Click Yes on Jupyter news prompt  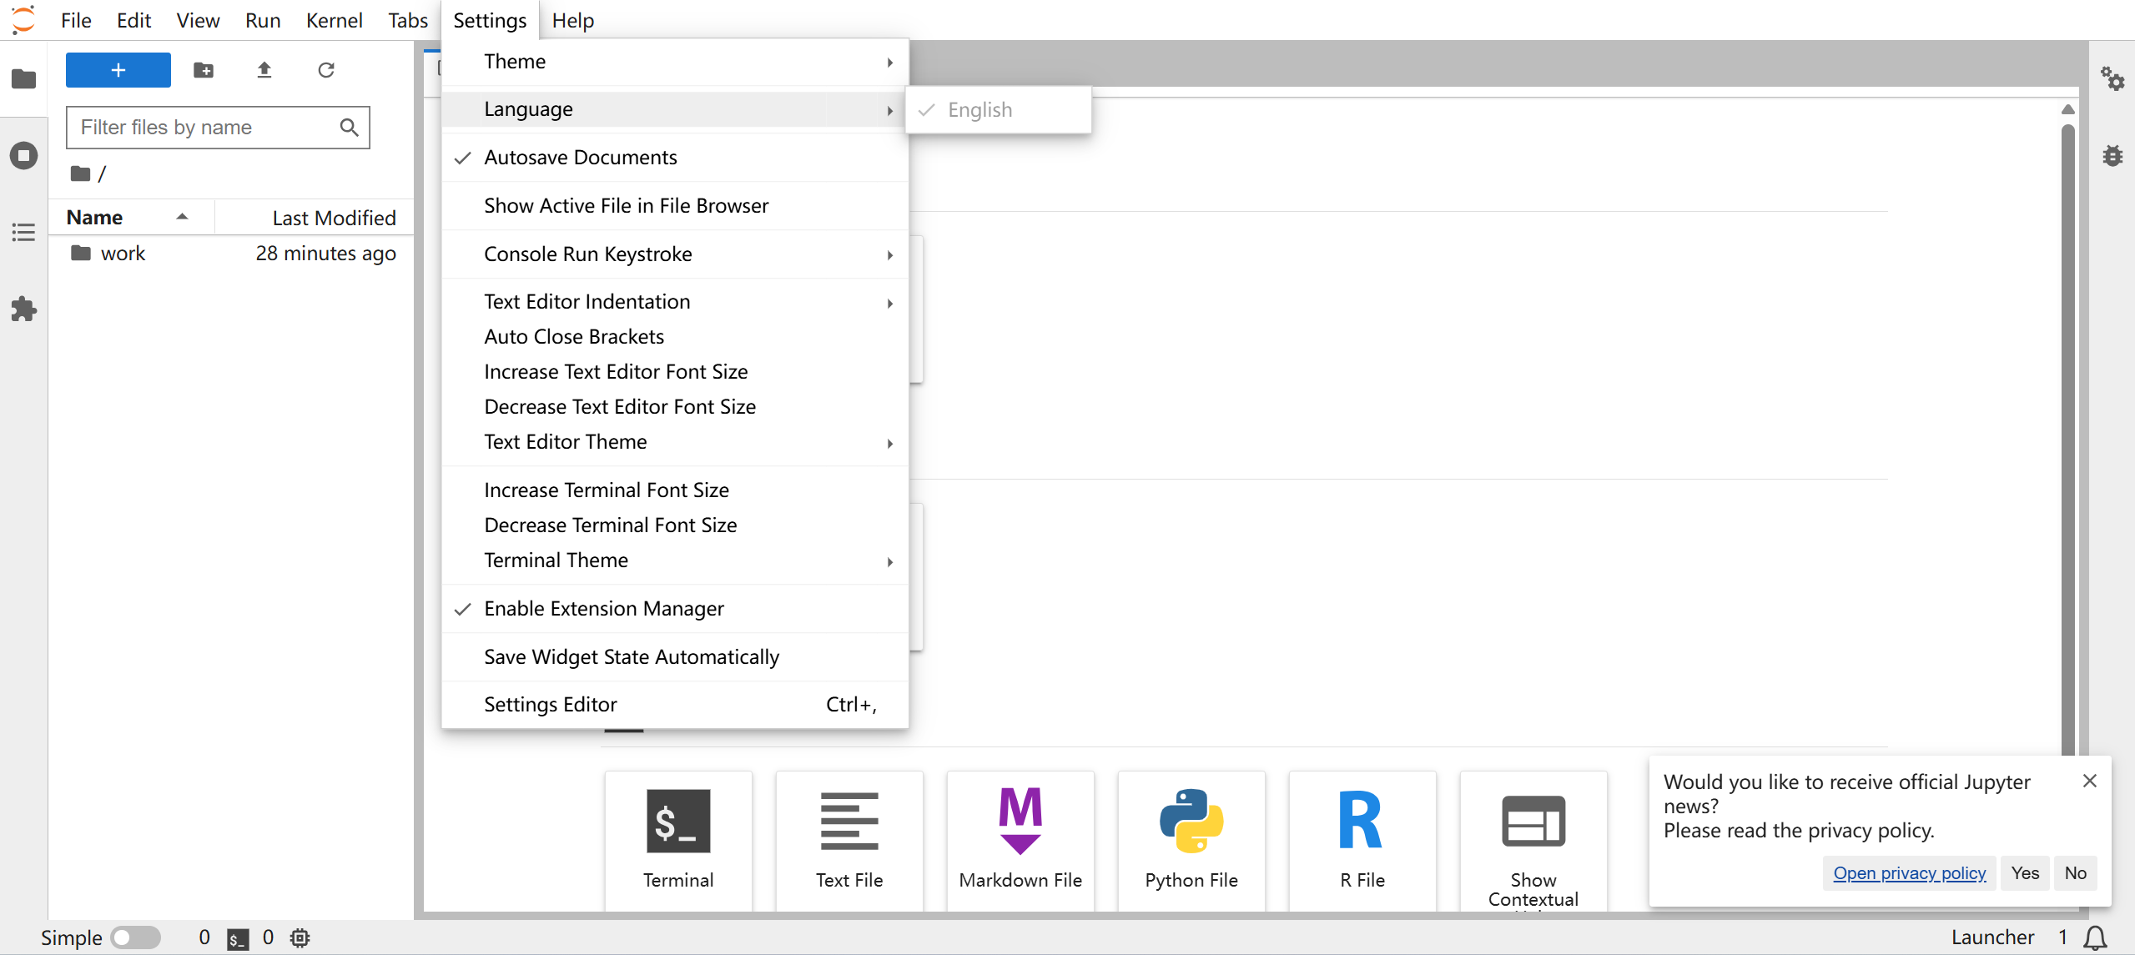pyautogui.click(x=2025, y=873)
